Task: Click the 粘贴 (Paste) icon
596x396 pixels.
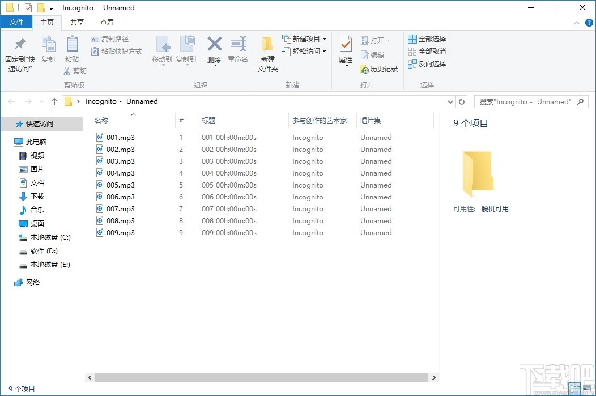Action: [x=72, y=48]
